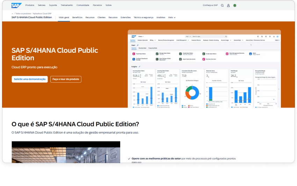The image size is (297, 186).
Task: Click the Profit Margin insight card
Action: click(x=241, y=89)
